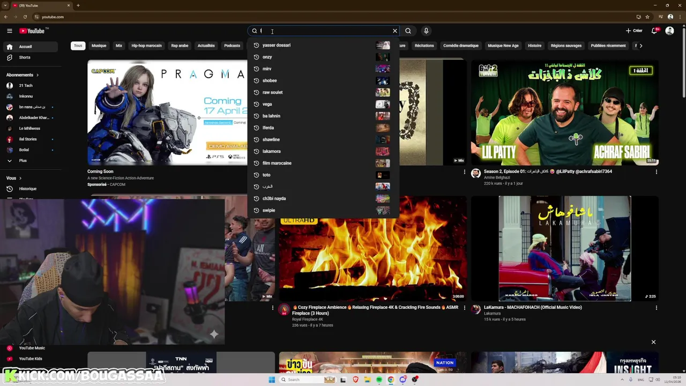Viewport: 686px width, 386px height.
Task: Choose 'lferda' from search history
Action: [x=323, y=128]
